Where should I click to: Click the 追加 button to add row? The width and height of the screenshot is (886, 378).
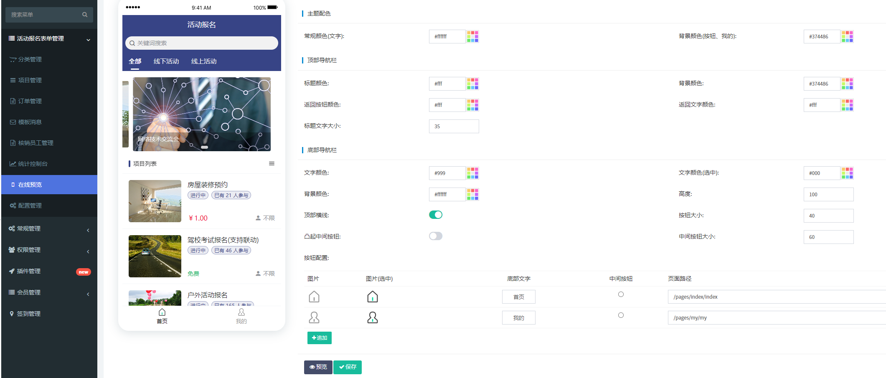click(319, 338)
